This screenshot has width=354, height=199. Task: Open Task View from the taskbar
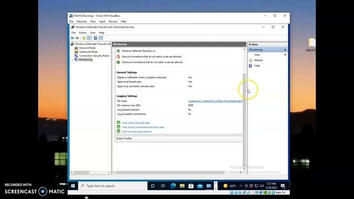(x=163, y=186)
